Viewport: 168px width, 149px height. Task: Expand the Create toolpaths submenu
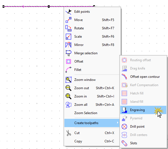[92, 123]
